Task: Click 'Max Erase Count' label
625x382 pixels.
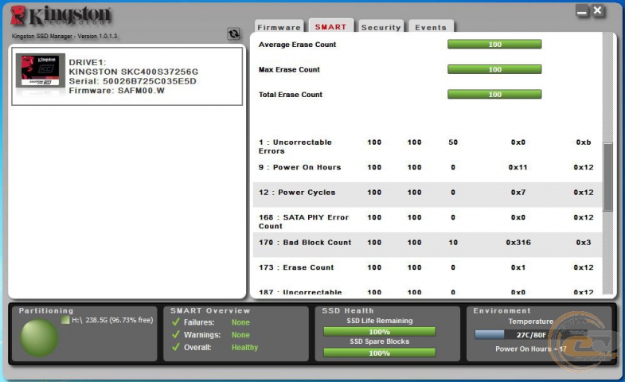Action: 289,70
